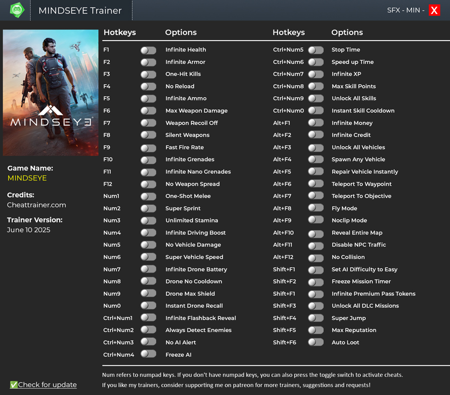
Task: Enable Infinite Nano Grenades toggle
Action: click(148, 172)
